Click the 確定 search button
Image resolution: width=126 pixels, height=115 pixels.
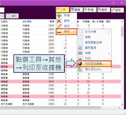click(x=12, y=16)
